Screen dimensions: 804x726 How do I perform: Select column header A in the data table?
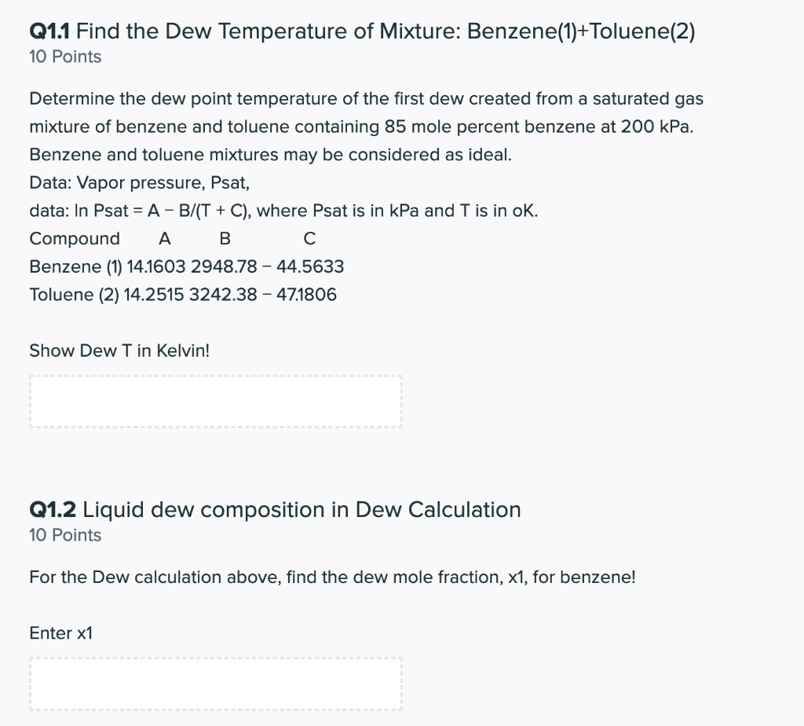164,238
